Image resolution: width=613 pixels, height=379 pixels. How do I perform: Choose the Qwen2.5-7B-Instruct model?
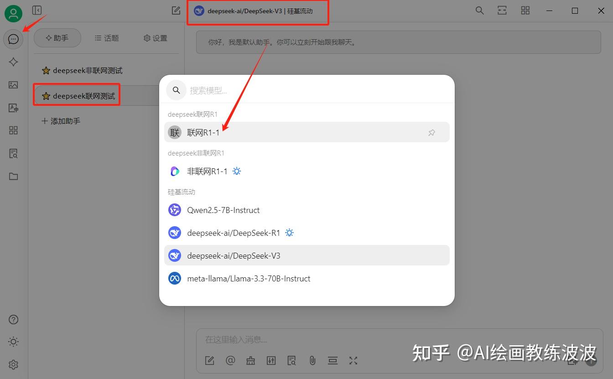pyautogui.click(x=307, y=210)
